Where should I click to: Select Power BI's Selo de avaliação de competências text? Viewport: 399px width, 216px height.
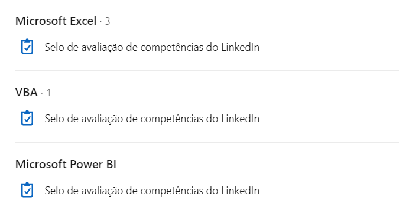tap(152, 191)
